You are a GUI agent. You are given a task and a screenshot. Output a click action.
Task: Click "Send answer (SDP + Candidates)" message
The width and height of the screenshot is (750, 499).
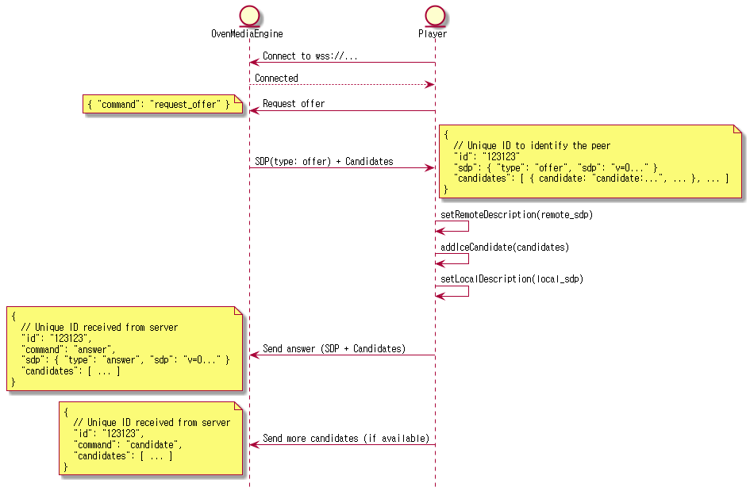pos(334,349)
